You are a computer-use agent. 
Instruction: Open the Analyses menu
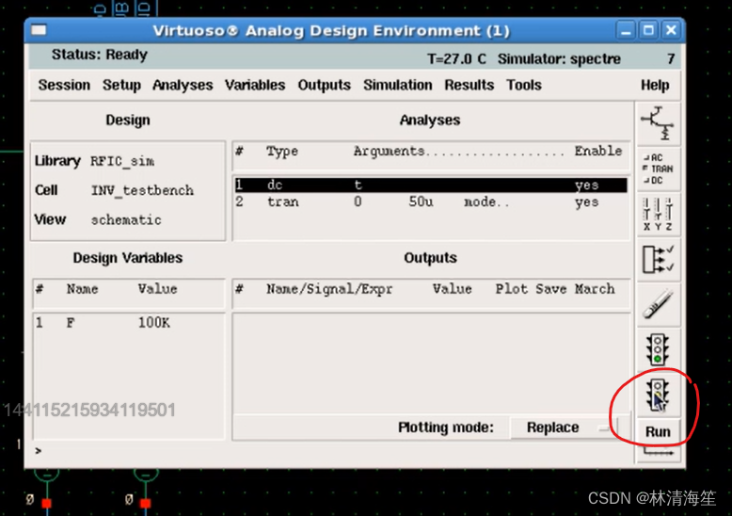click(x=183, y=85)
